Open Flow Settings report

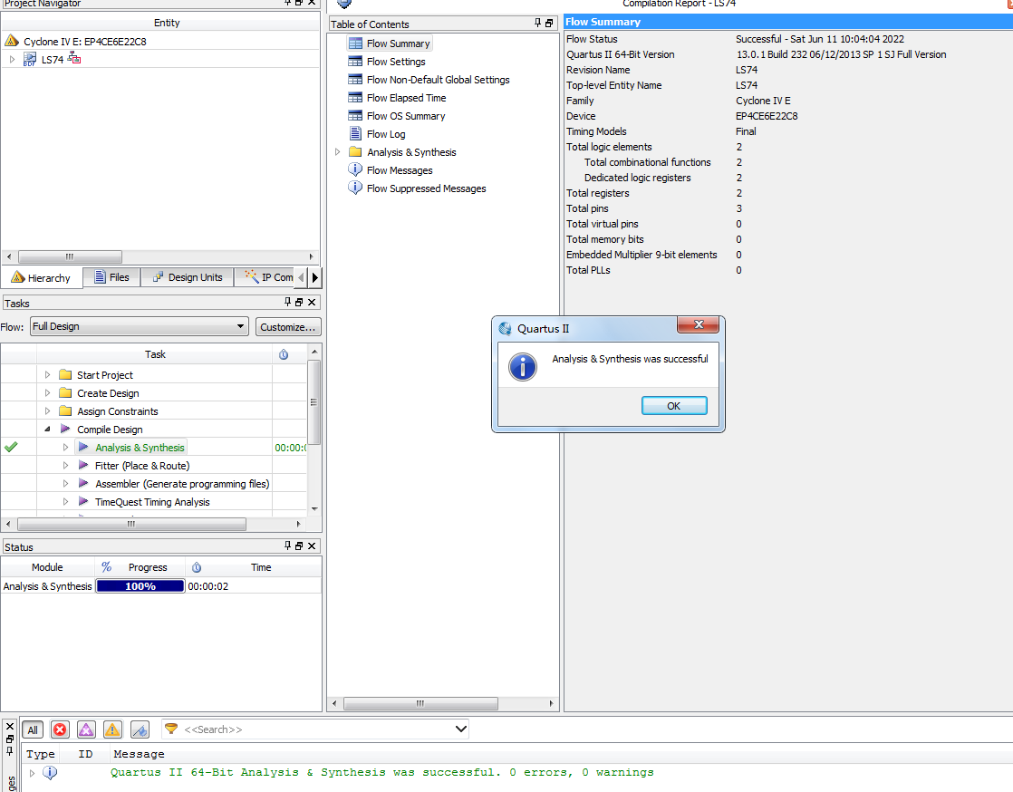tap(396, 62)
